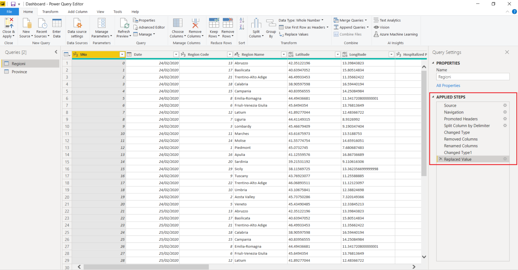
Task: Click the Lombardy region name cell
Action: click(x=260, y=126)
